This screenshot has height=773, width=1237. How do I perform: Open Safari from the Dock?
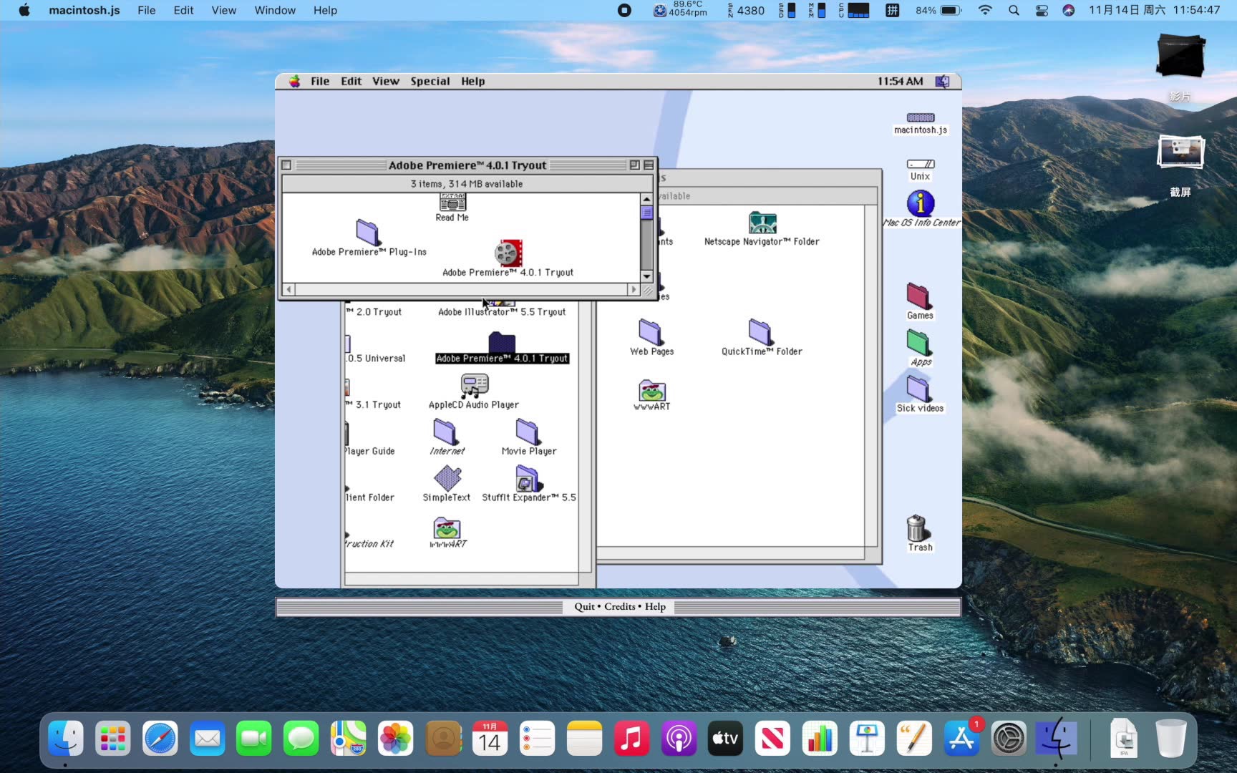click(160, 739)
